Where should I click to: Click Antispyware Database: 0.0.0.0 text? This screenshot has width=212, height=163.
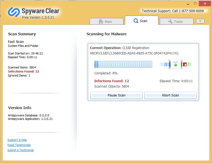(29, 115)
